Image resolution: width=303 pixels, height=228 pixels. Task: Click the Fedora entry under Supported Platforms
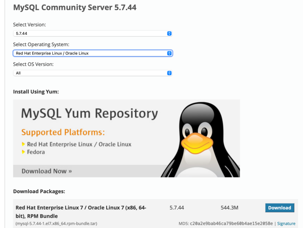(36, 152)
